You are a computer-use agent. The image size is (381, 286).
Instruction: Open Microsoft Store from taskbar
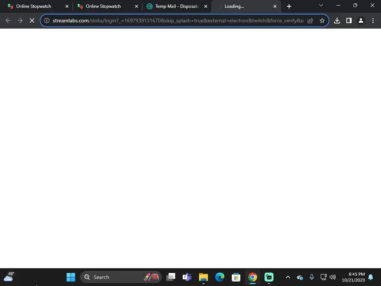[236, 277]
